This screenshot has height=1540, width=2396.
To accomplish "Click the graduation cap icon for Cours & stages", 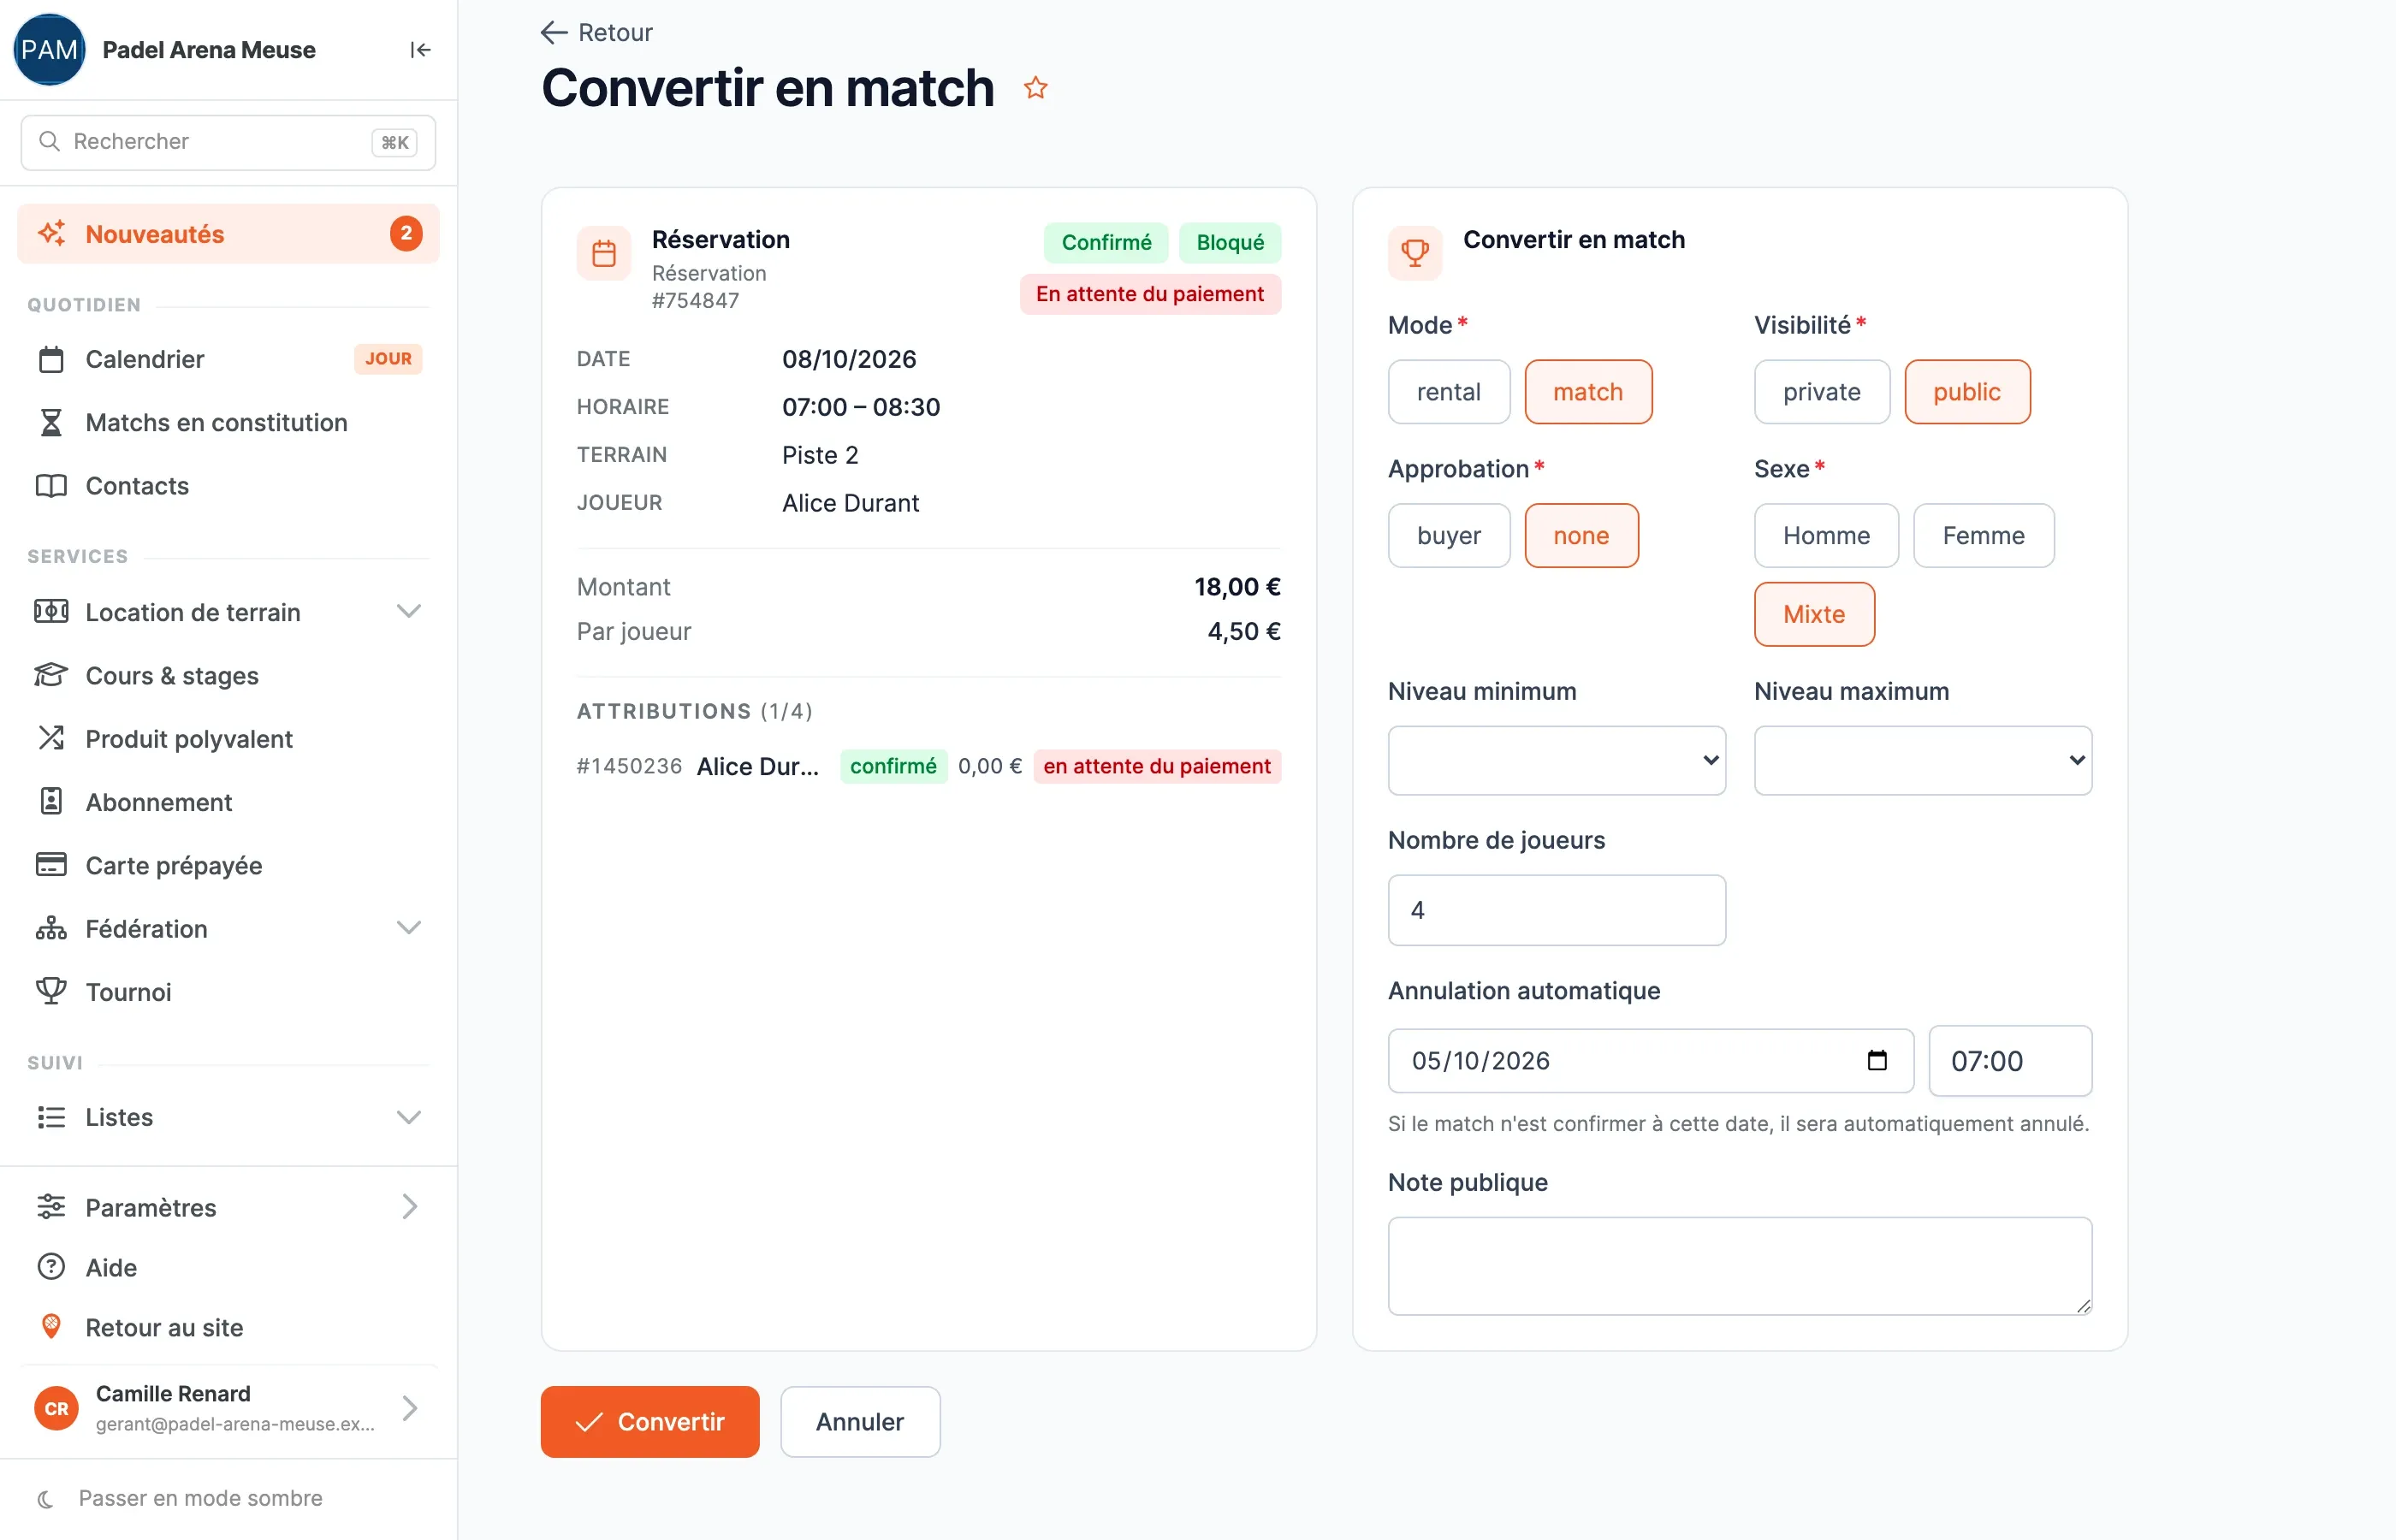I will pyautogui.click(x=51, y=675).
